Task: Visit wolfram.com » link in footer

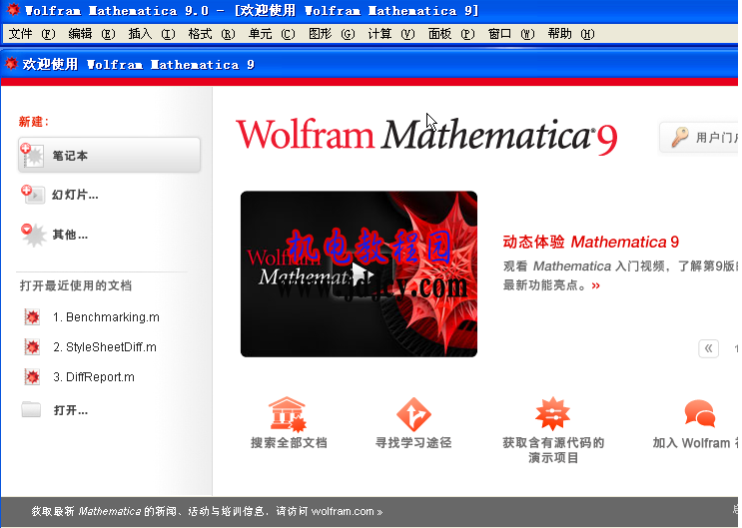Action: pyautogui.click(x=347, y=511)
